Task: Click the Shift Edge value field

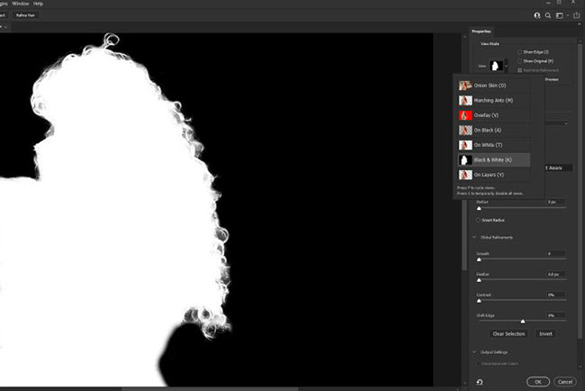Action: pos(556,315)
